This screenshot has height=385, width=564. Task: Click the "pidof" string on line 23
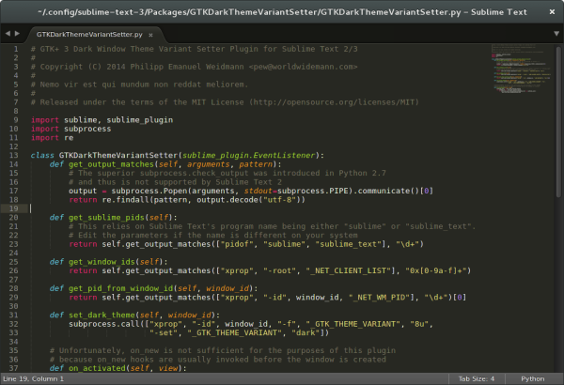pos(237,244)
